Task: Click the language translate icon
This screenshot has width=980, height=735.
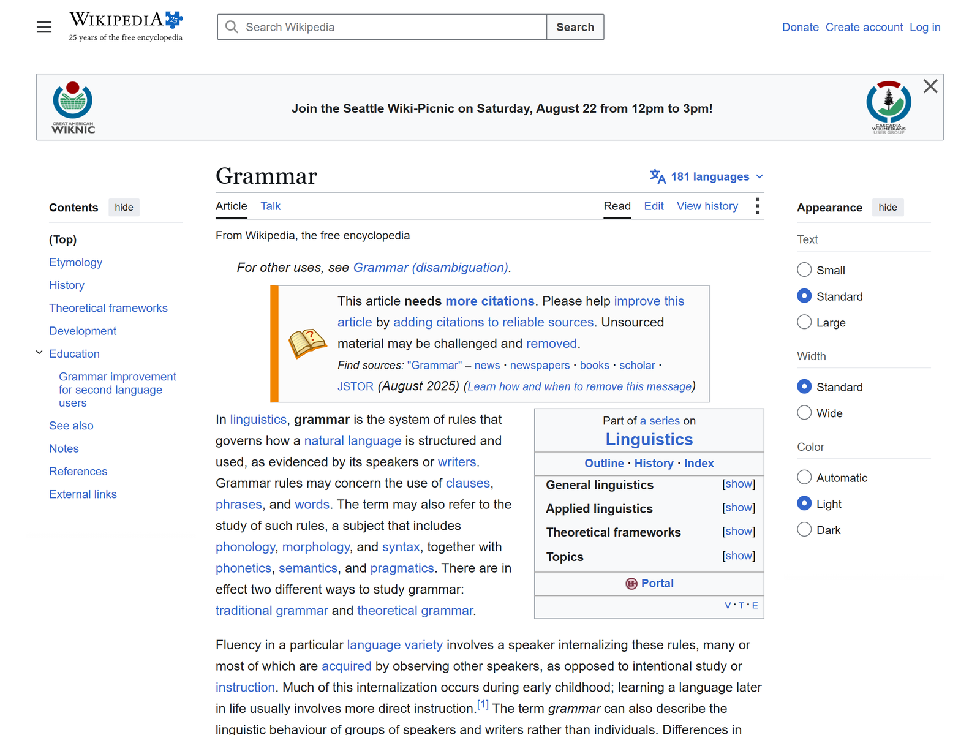Action: click(658, 176)
